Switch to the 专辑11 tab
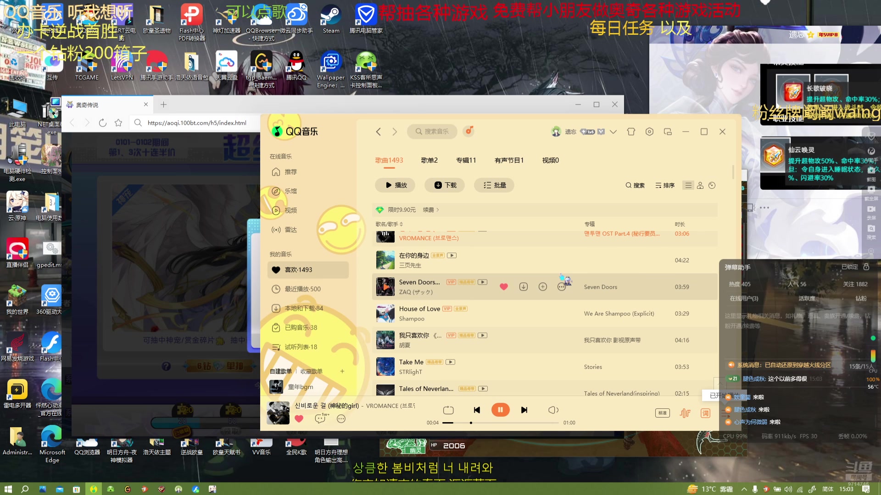 click(466, 160)
